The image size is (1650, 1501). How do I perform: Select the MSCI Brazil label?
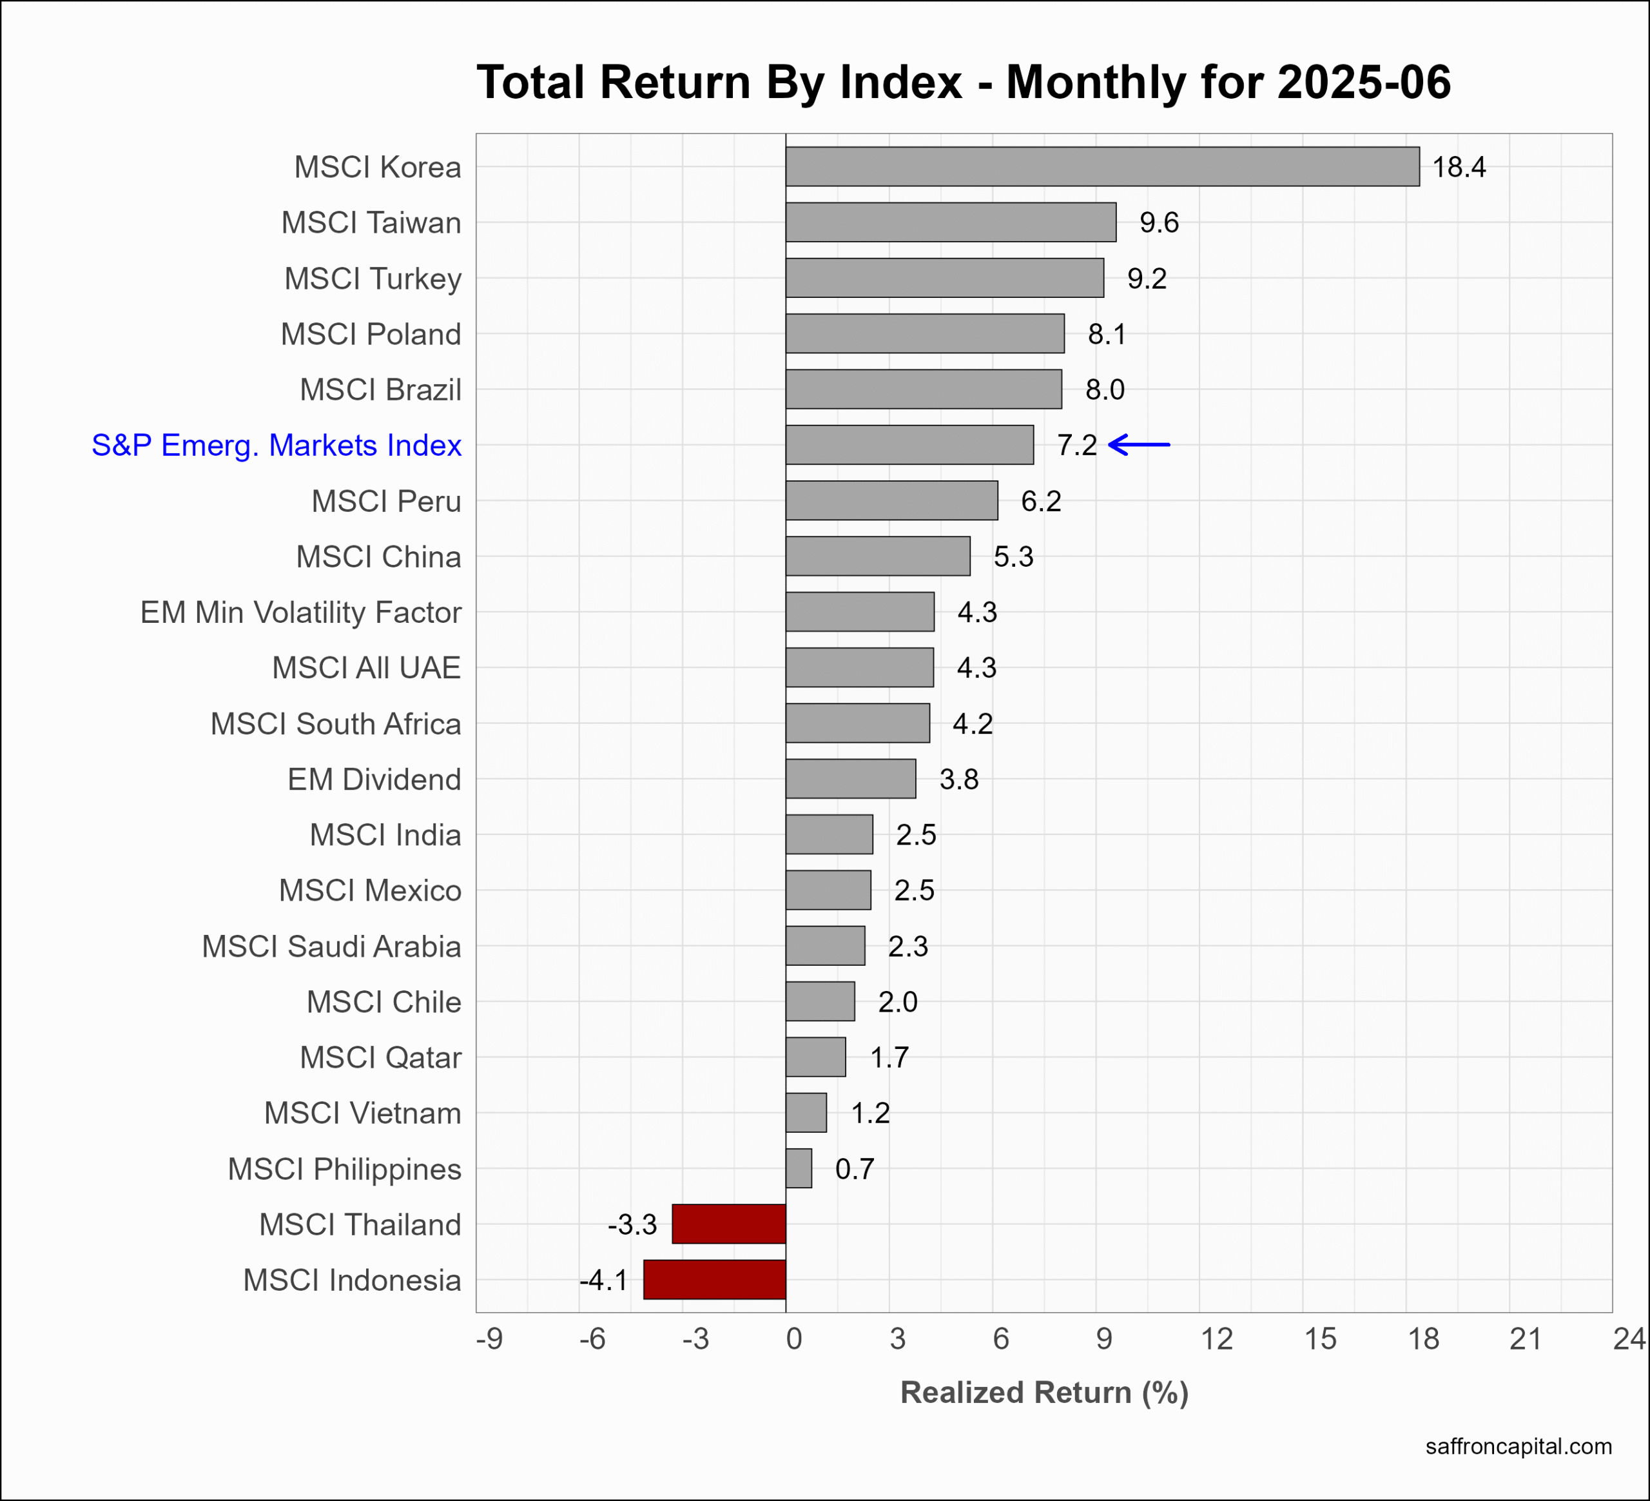380,390
